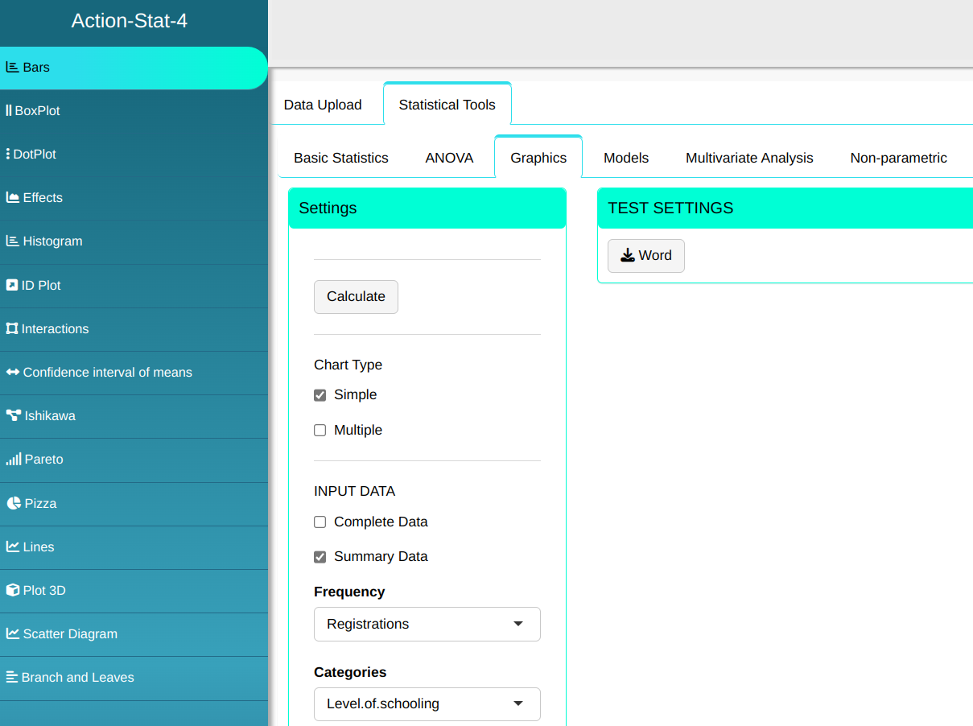Image resolution: width=973 pixels, height=726 pixels.
Task: Check the Complete Data checkbox
Action: pos(320,522)
